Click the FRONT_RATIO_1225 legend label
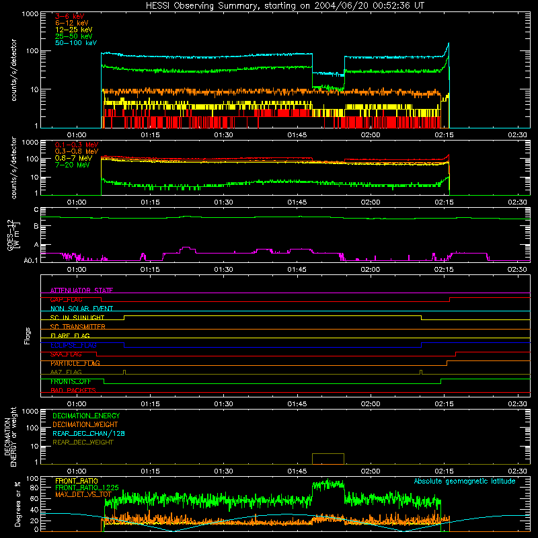The image size is (538, 538). click(x=87, y=488)
